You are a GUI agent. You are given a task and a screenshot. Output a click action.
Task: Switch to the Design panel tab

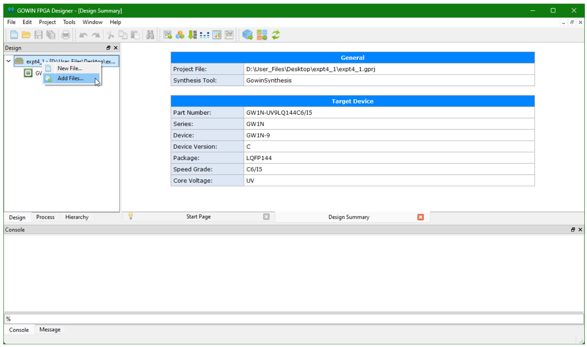pos(17,217)
